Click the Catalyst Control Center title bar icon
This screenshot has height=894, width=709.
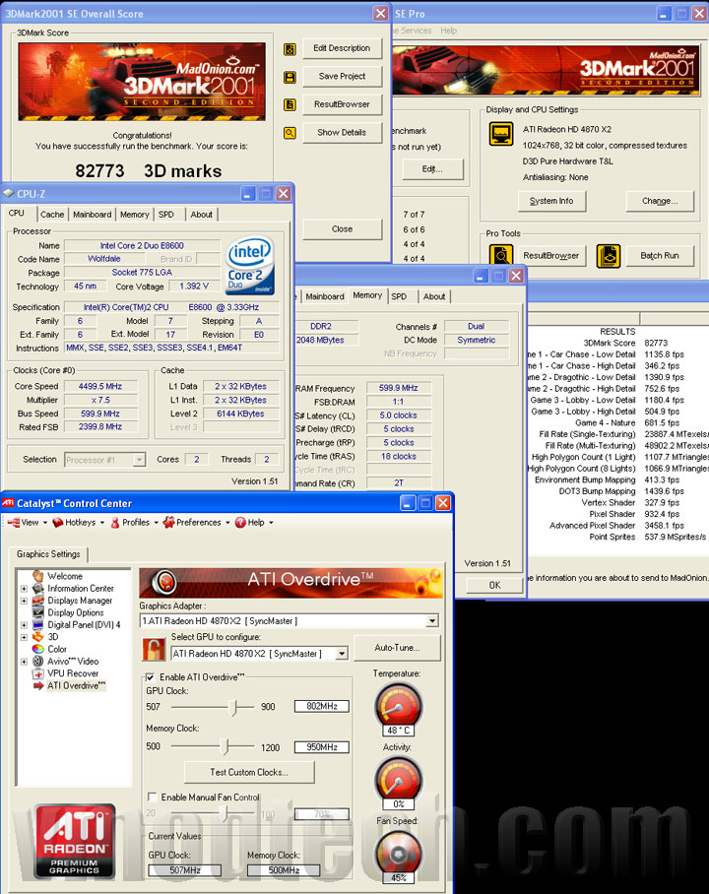(8, 503)
